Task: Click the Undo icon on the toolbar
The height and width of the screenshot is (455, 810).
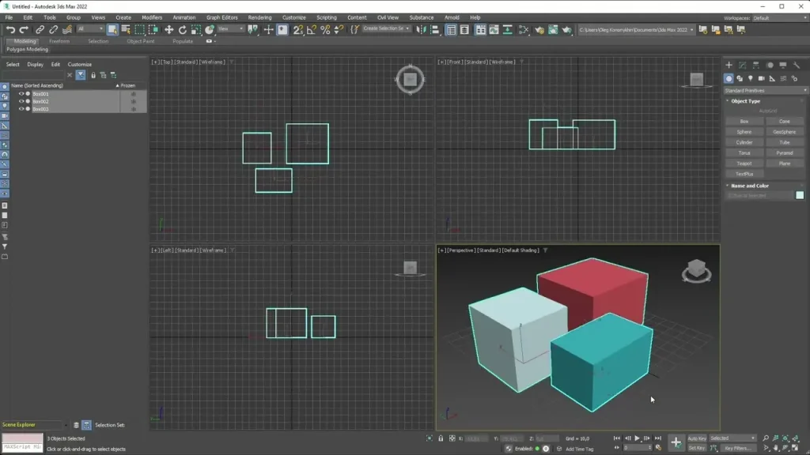Action: (10, 30)
